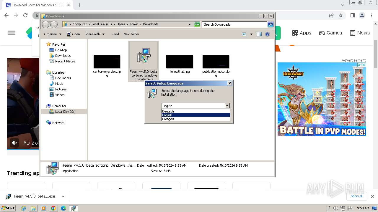This screenshot has width=378, height=212.
Task: Launch Internet Explorer from taskbar
Action: point(24,208)
